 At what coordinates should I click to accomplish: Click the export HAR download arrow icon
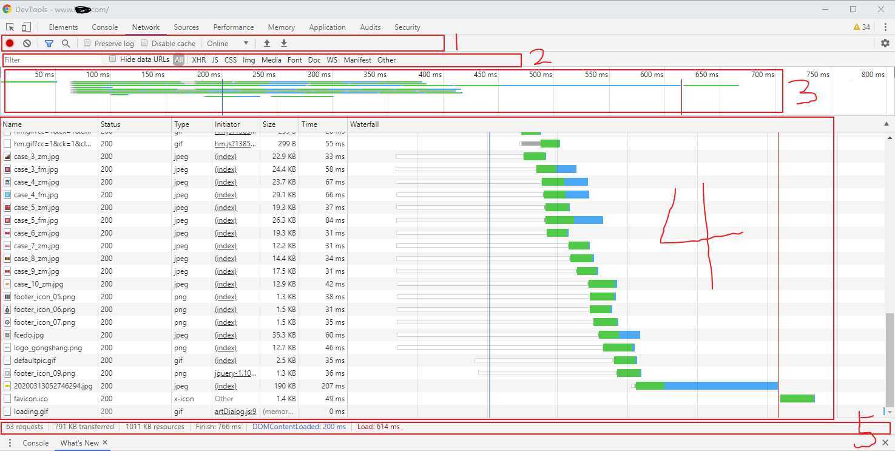click(x=283, y=43)
